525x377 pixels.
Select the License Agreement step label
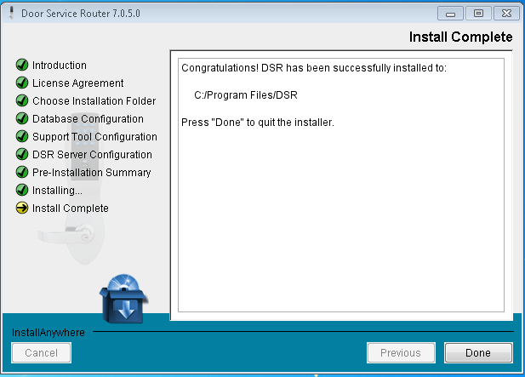click(77, 83)
